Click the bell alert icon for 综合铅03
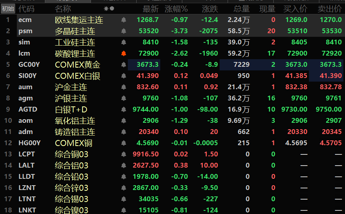345x214 pixels. tap(124, 177)
